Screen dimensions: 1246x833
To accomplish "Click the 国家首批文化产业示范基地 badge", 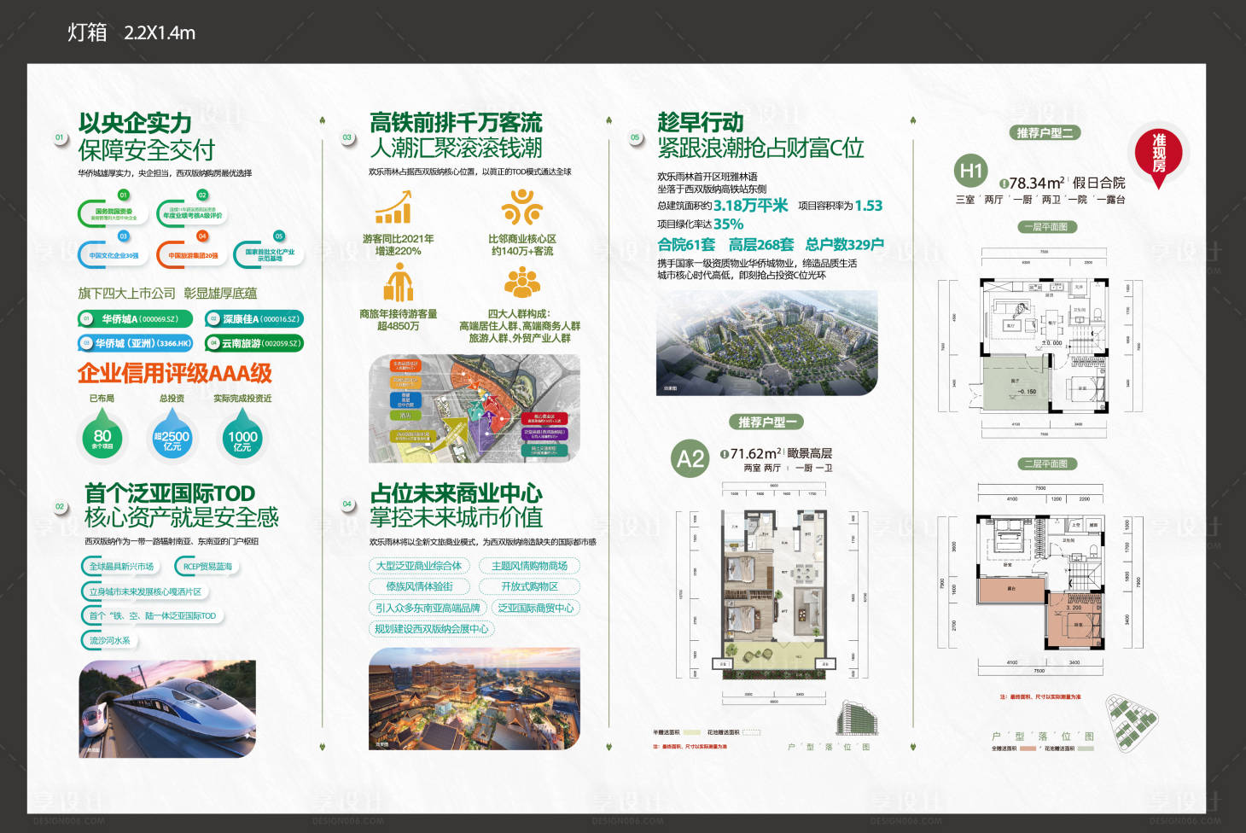I will (x=268, y=254).
